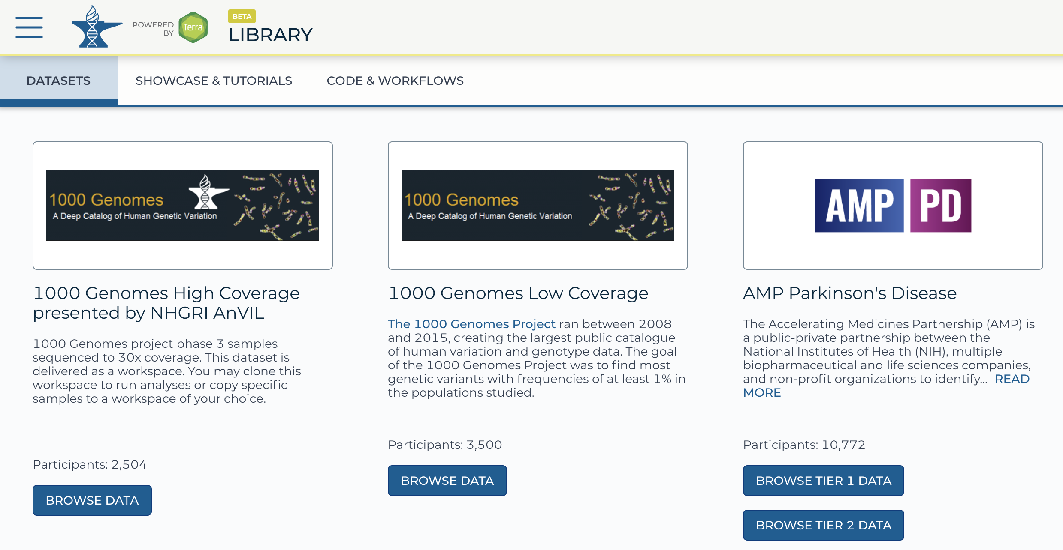The height and width of the screenshot is (550, 1063).
Task: Click the LIBRARY page title
Action: (271, 35)
